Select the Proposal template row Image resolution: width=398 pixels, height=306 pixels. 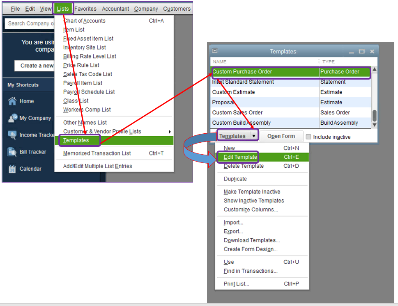coord(291,102)
